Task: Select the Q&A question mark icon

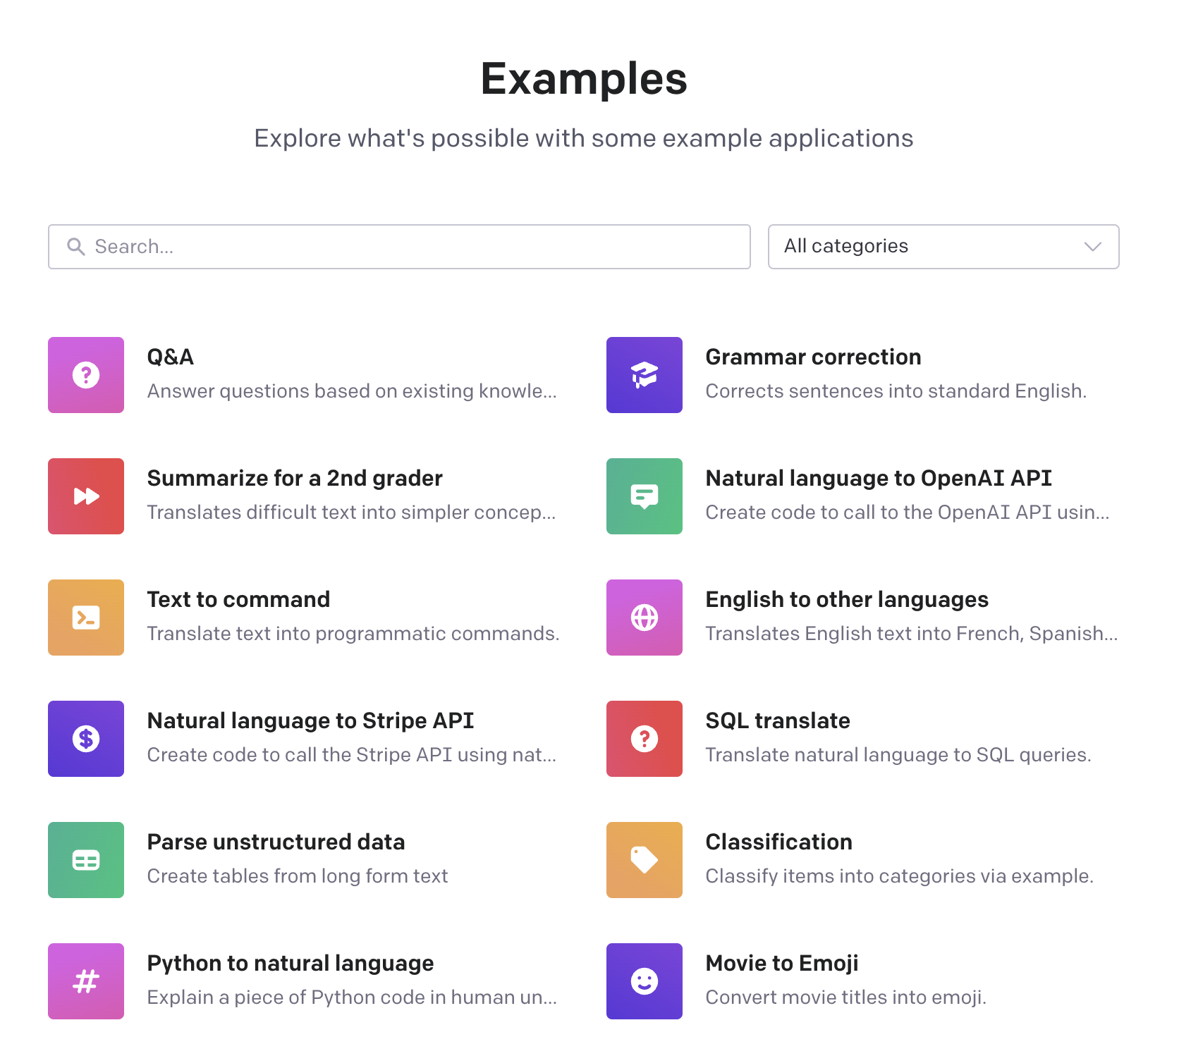Action: click(x=85, y=374)
